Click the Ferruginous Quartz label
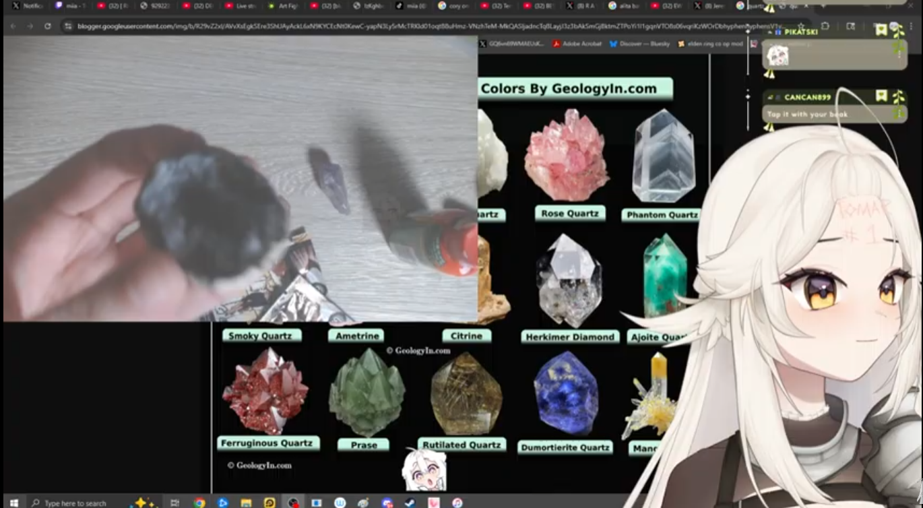 click(267, 443)
